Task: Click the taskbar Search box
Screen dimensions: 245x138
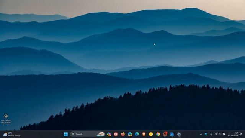Action: 88,134
